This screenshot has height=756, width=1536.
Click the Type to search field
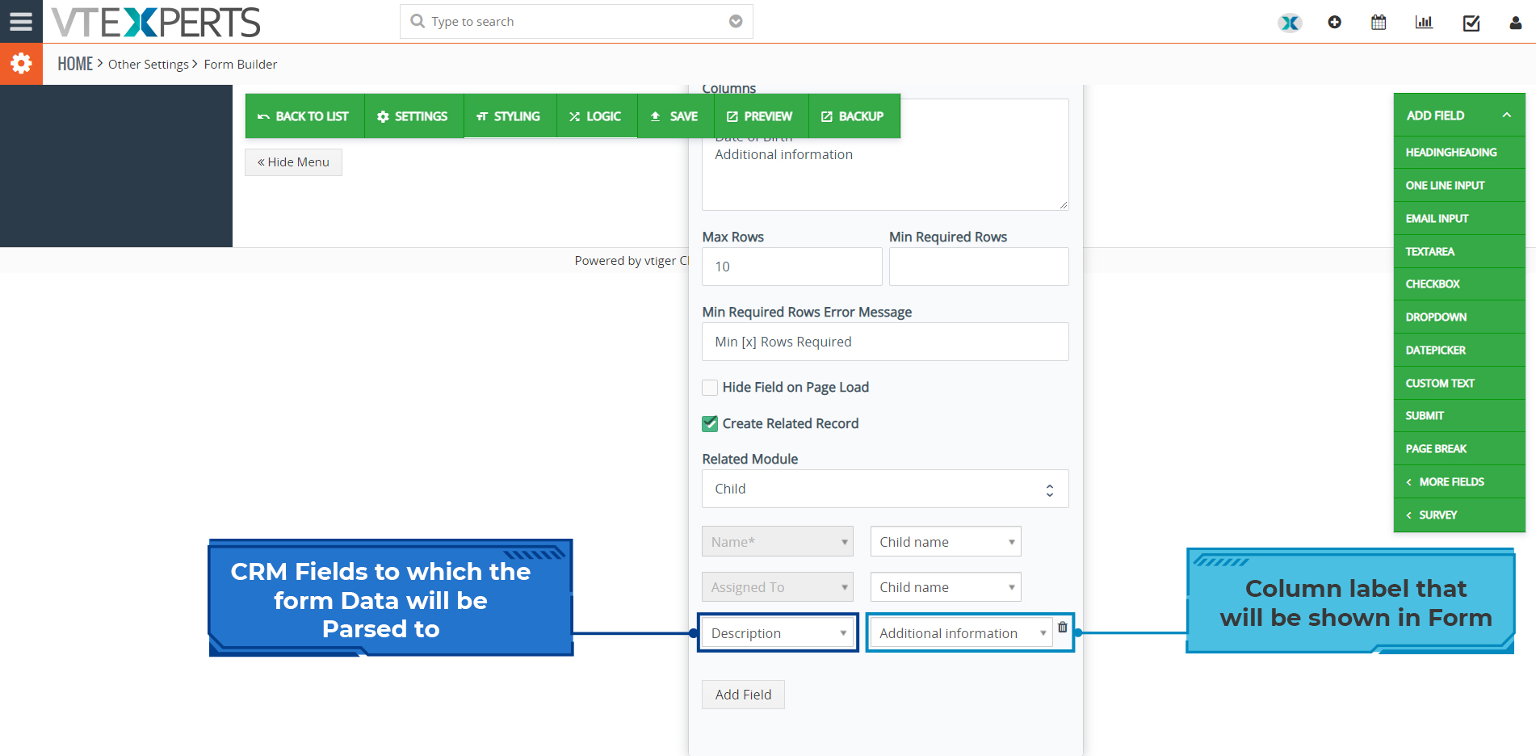[x=577, y=21]
